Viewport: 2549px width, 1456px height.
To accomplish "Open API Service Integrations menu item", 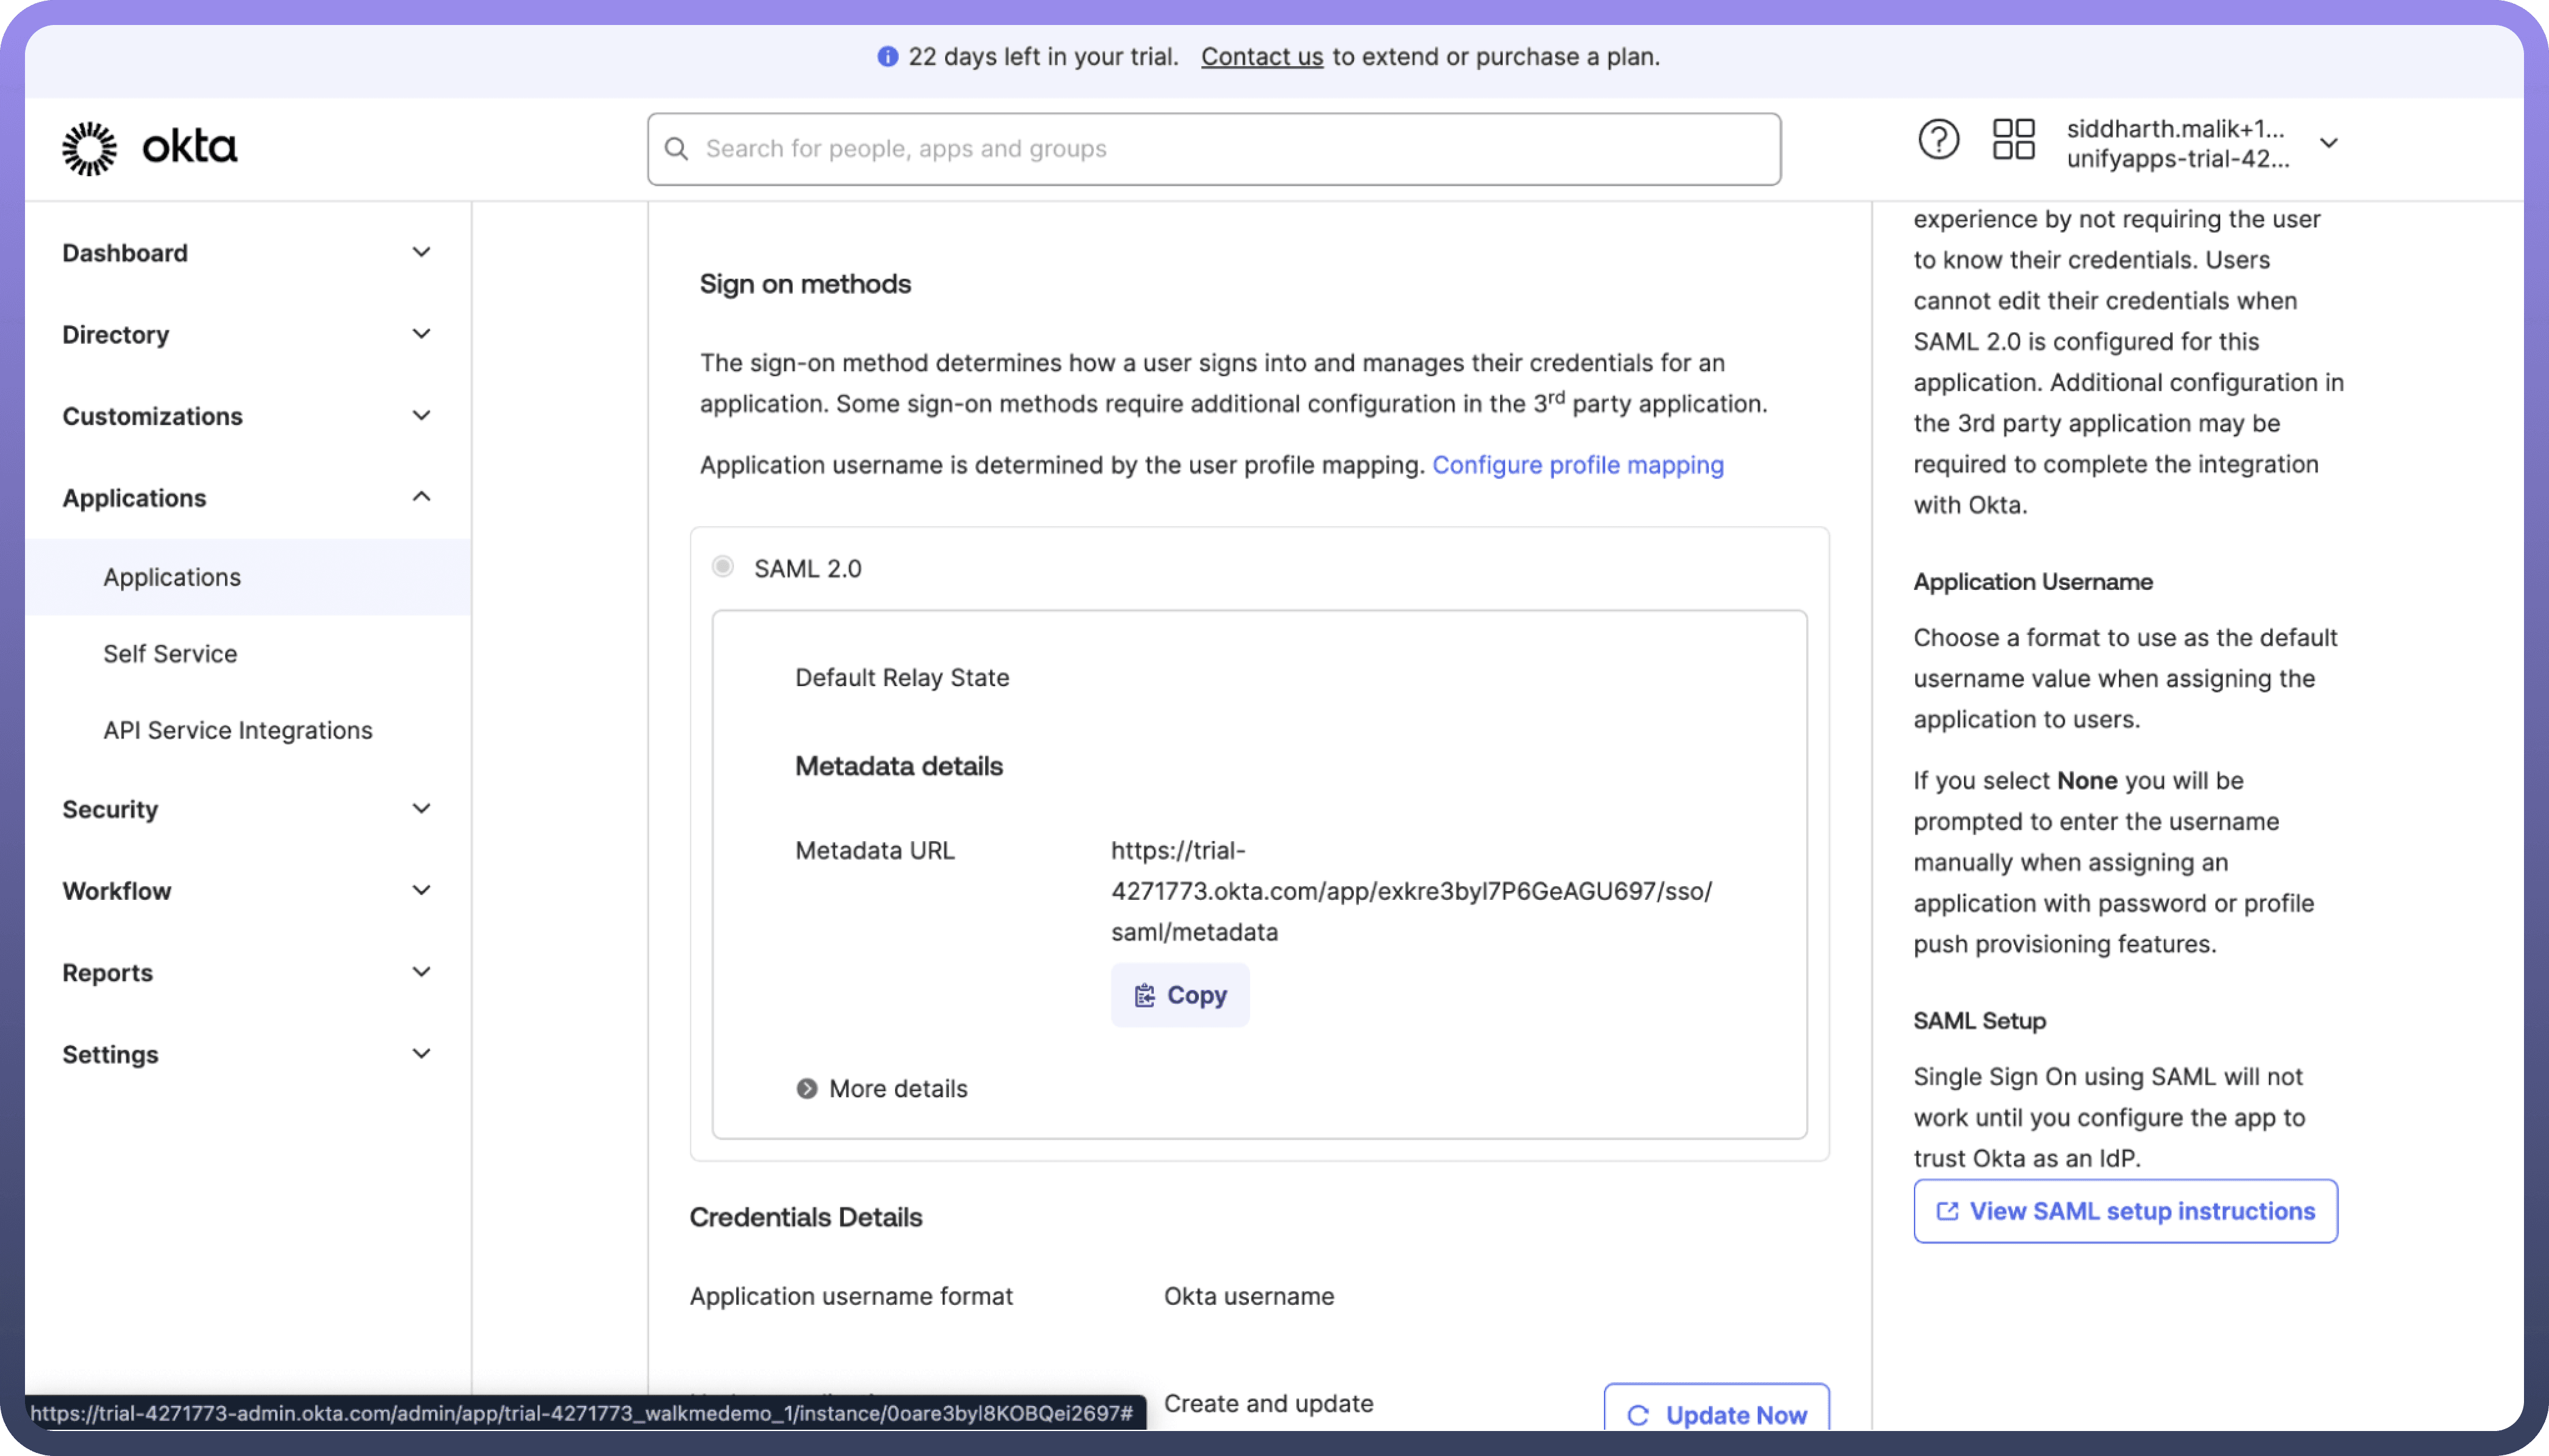I will [238, 730].
